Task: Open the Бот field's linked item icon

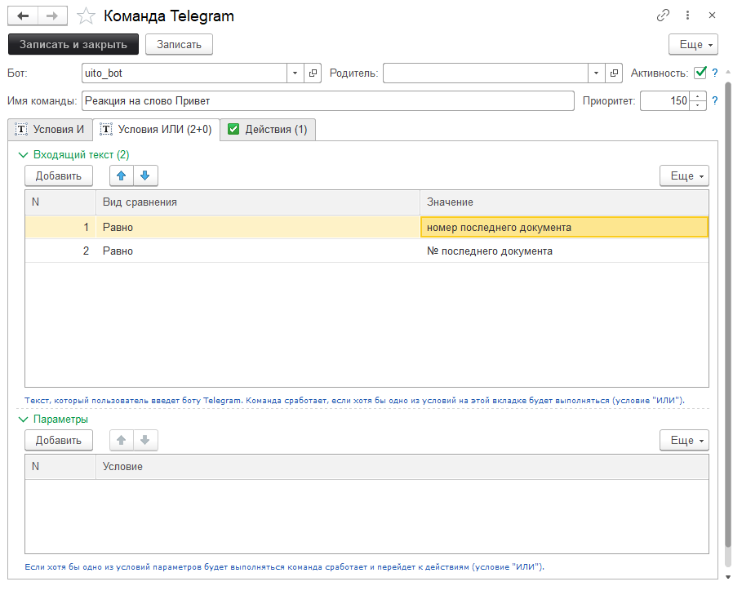Action: (313, 73)
